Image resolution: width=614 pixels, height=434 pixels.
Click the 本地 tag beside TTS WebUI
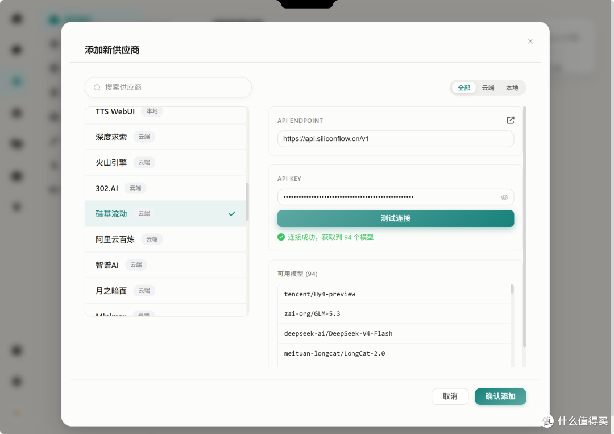click(x=152, y=111)
